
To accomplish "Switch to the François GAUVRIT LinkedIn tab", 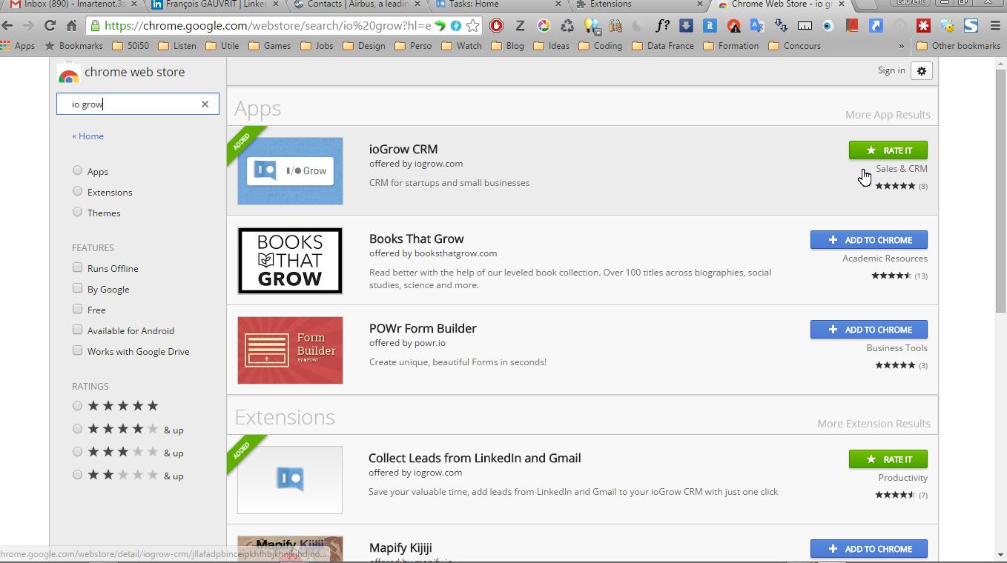I will [214, 6].
